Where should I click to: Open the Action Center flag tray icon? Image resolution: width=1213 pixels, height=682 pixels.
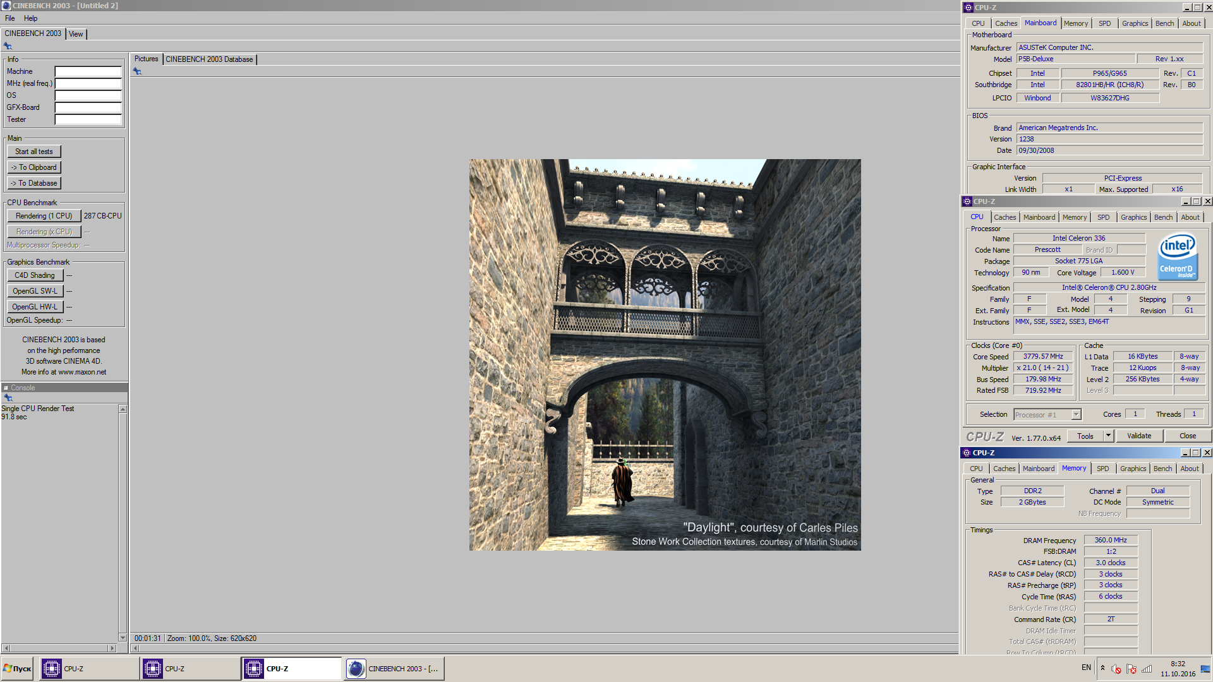tap(1132, 669)
